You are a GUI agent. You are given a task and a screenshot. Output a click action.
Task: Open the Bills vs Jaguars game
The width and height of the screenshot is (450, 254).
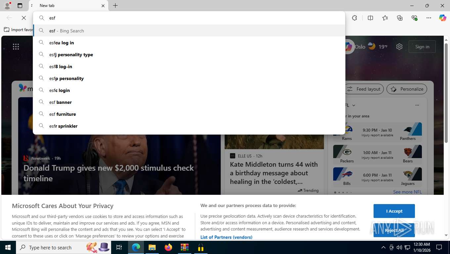tap(378, 177)
